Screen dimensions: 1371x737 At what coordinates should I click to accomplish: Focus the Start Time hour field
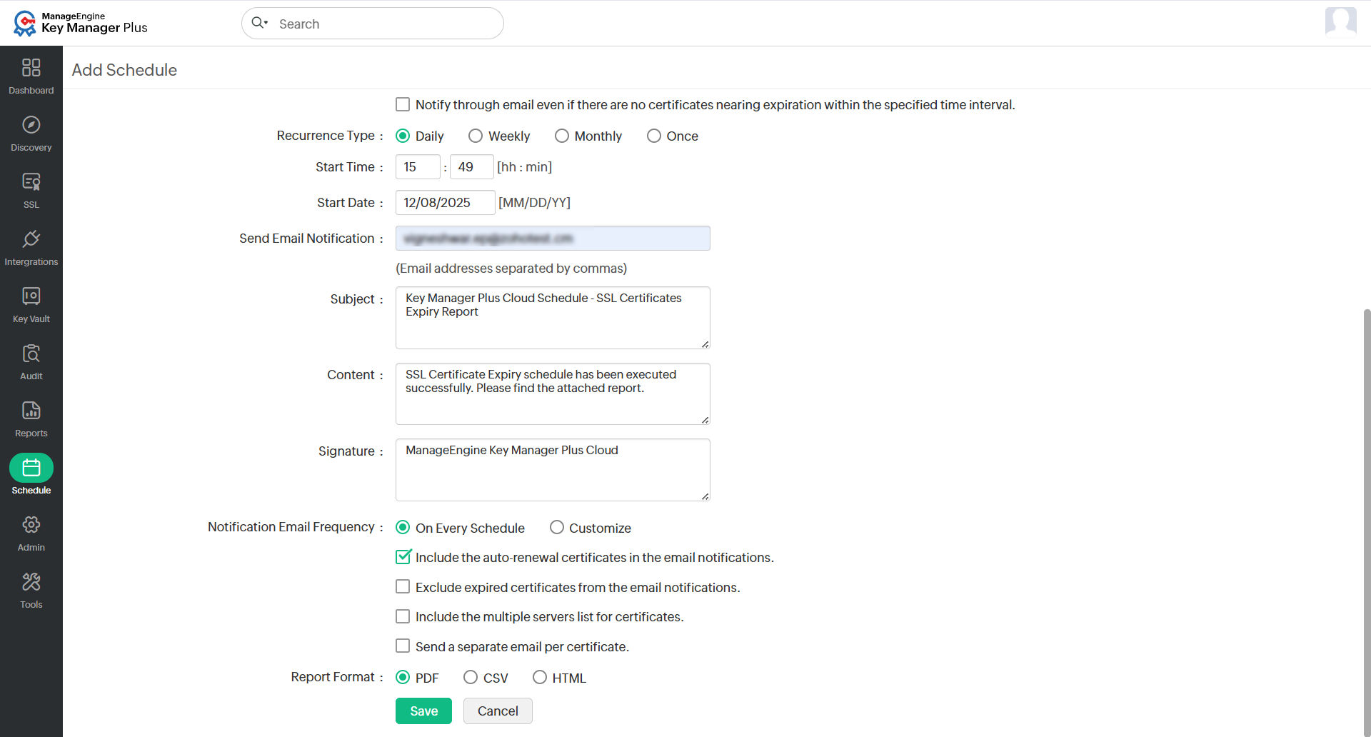pos(418,166)
